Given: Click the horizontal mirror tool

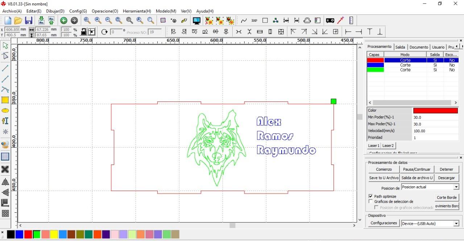Looking at the screenshot, I should coord(5,182).
